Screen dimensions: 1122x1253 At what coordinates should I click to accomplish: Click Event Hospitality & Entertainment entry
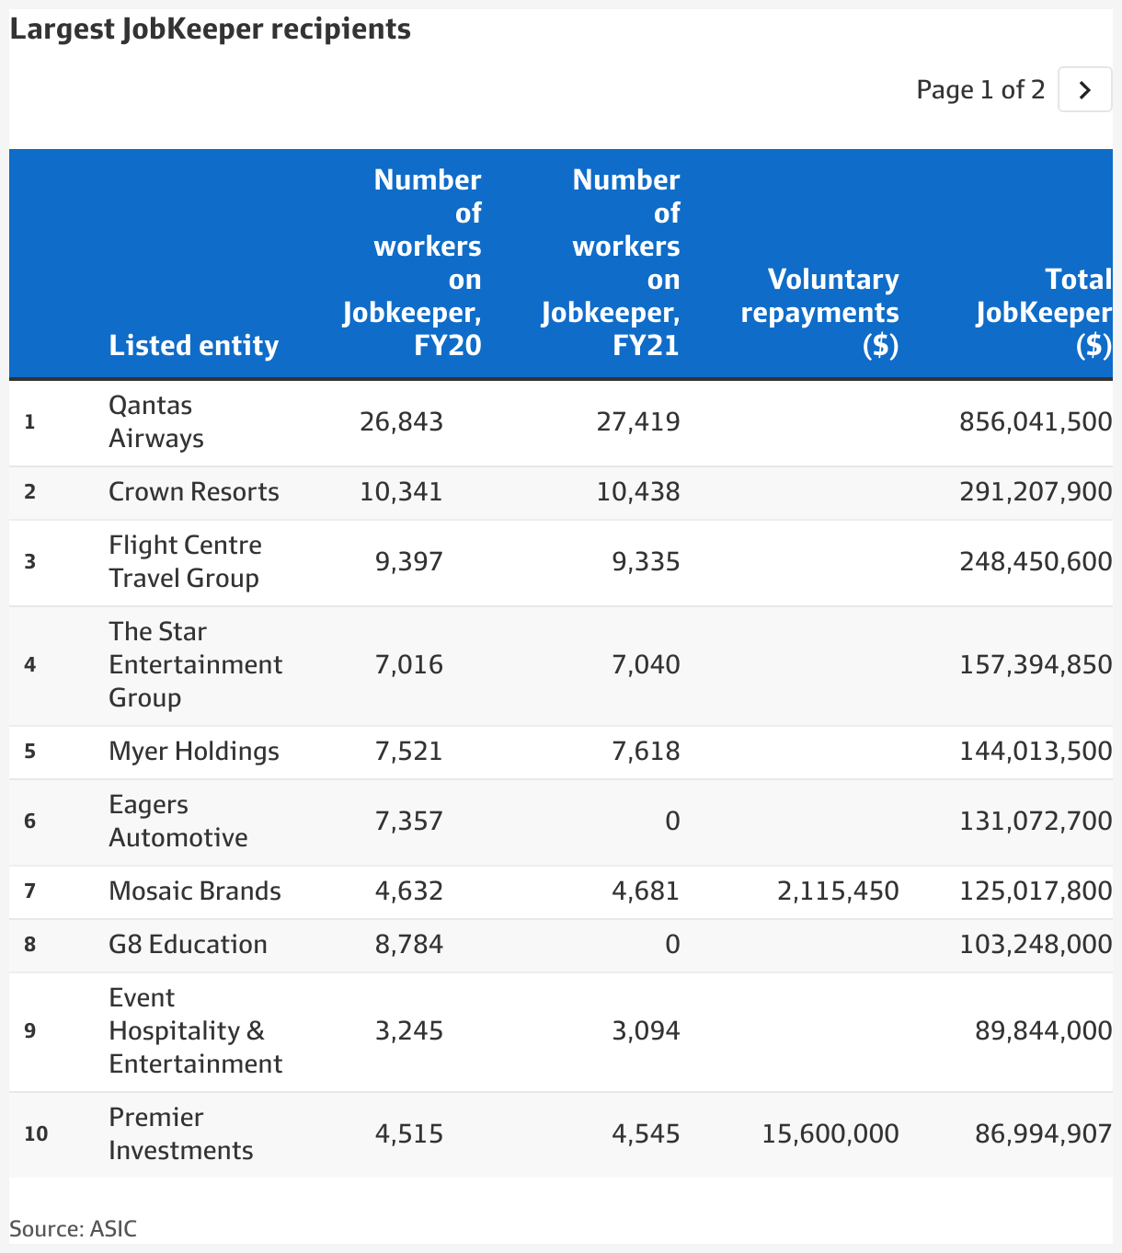(x=195, y=1030)
